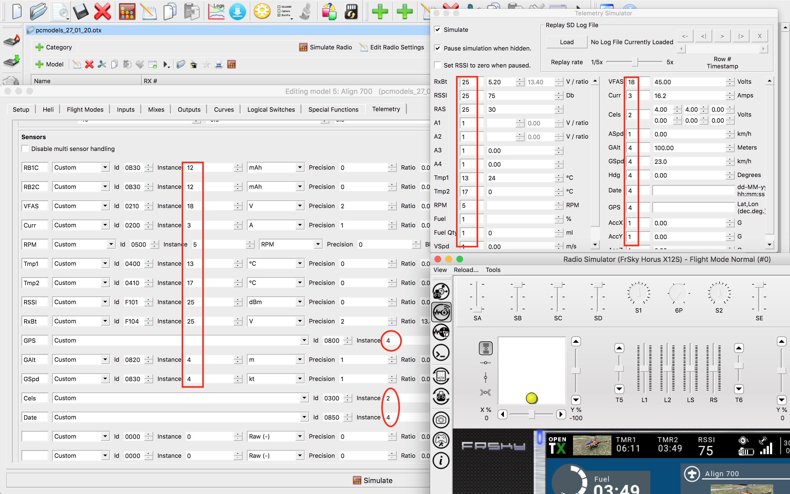Create a new document from the toolbar
Viewport: 790px width, 494px height.
(17, 12)
